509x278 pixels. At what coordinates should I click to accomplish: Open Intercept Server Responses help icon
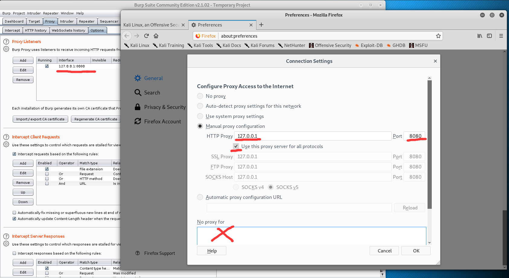click(6, 236)
